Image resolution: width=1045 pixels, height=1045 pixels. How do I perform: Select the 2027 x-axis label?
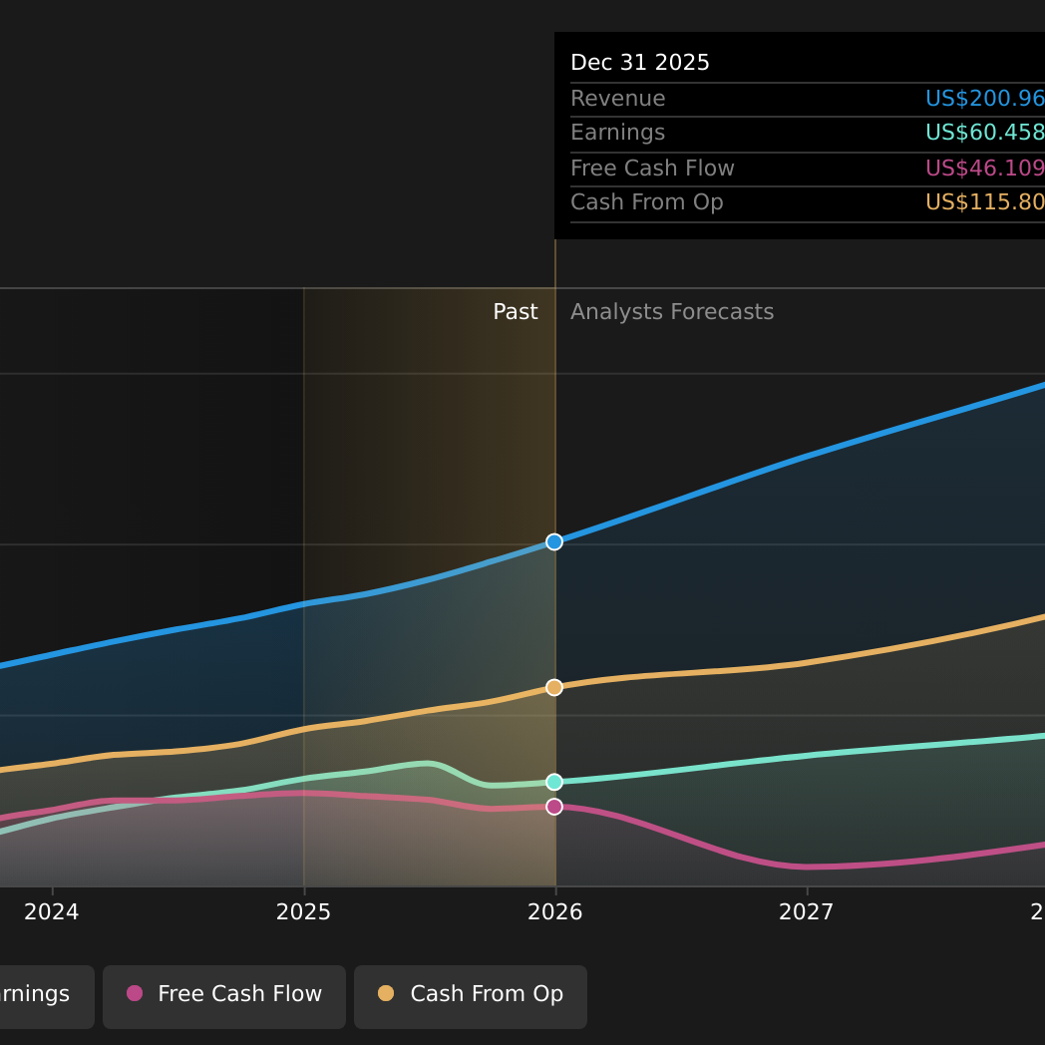tap(807, 912)
